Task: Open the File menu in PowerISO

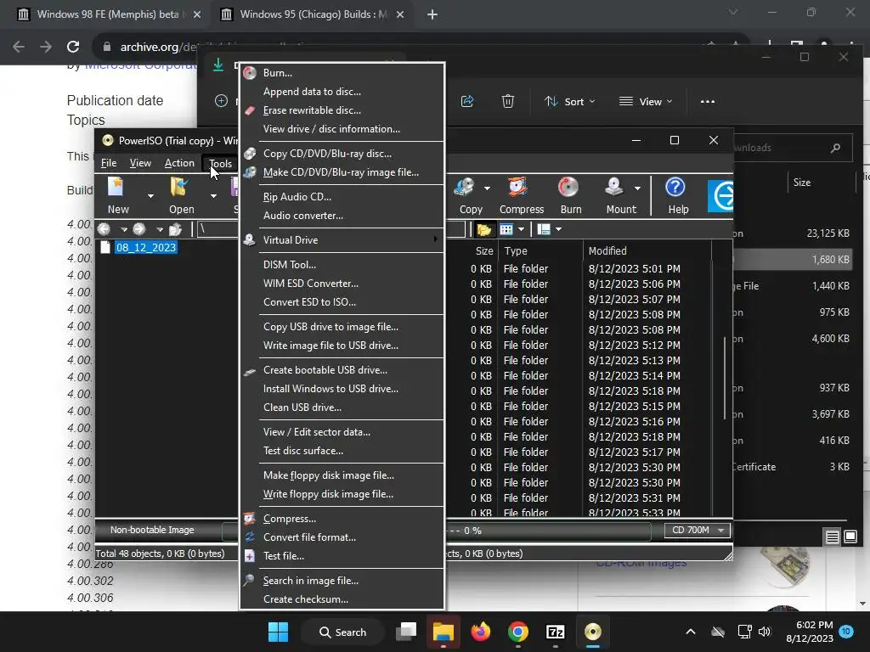Action: click(109, 163)
